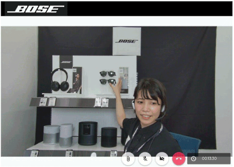Click the dark timer panel background
This screenshot has width=234, height=167.
pos(209,159)
